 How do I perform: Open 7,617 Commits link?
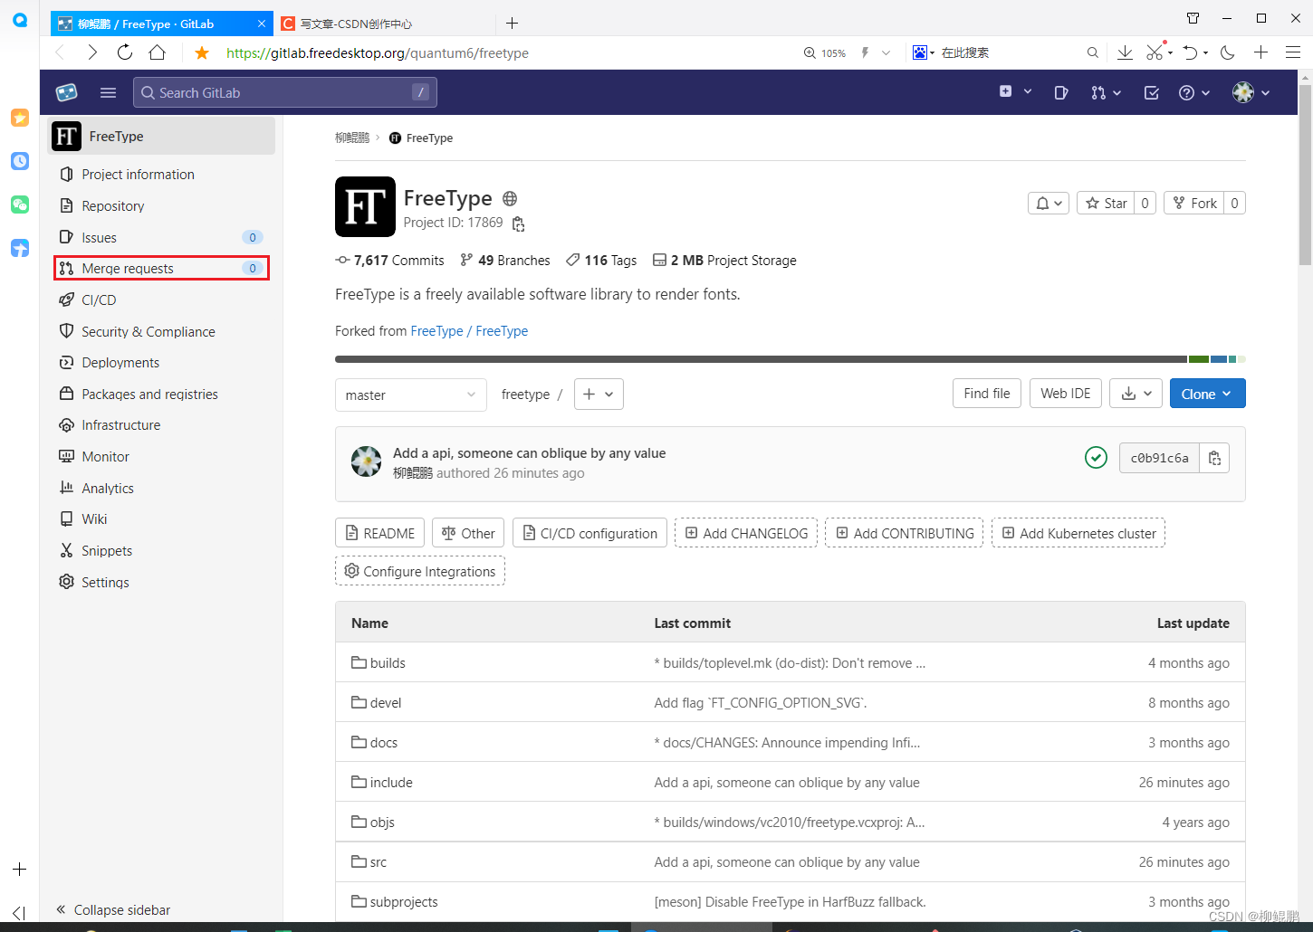point(389,261)
